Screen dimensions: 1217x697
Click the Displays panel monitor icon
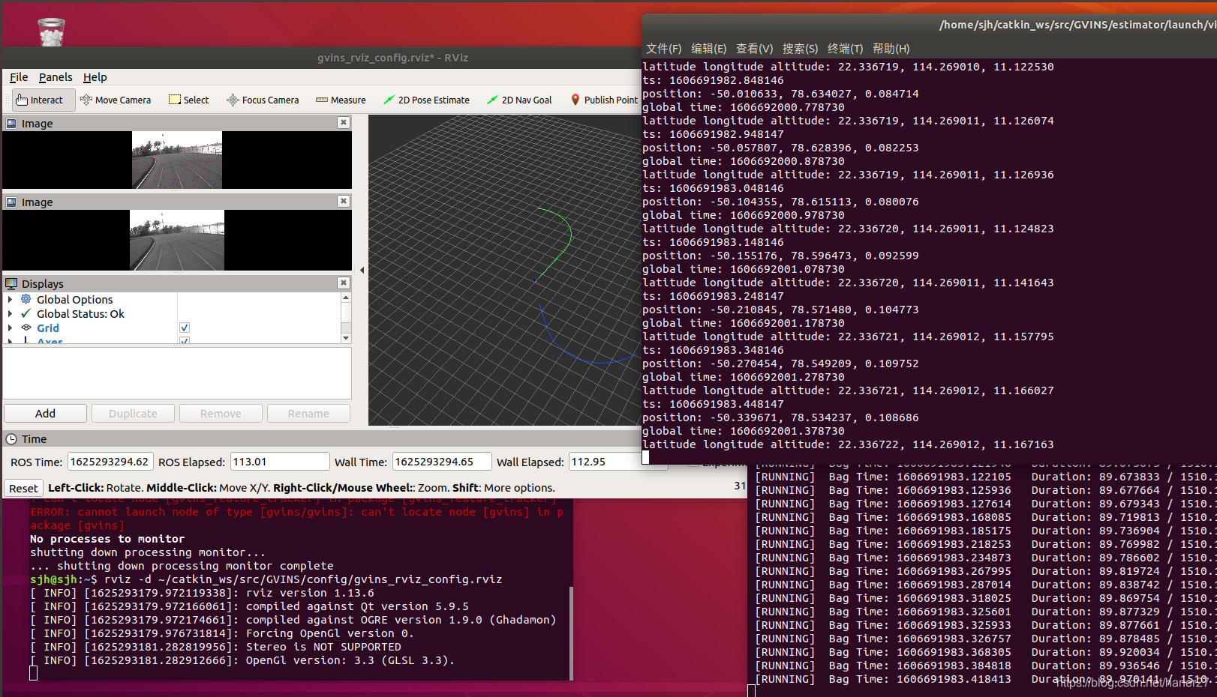[11, 283]
